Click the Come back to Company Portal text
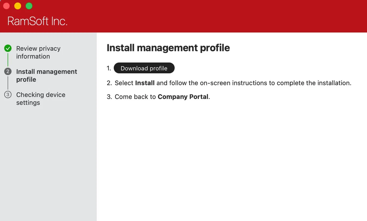 [x=163, y=97]
